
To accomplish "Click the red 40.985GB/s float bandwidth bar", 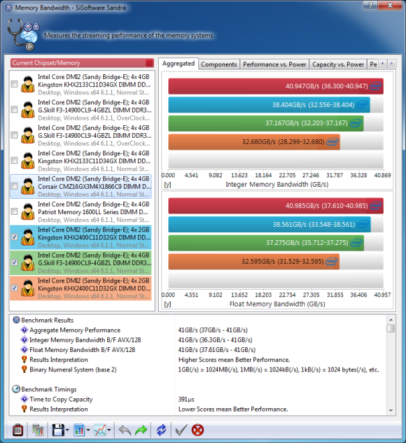I will click(x=276, y=205).
